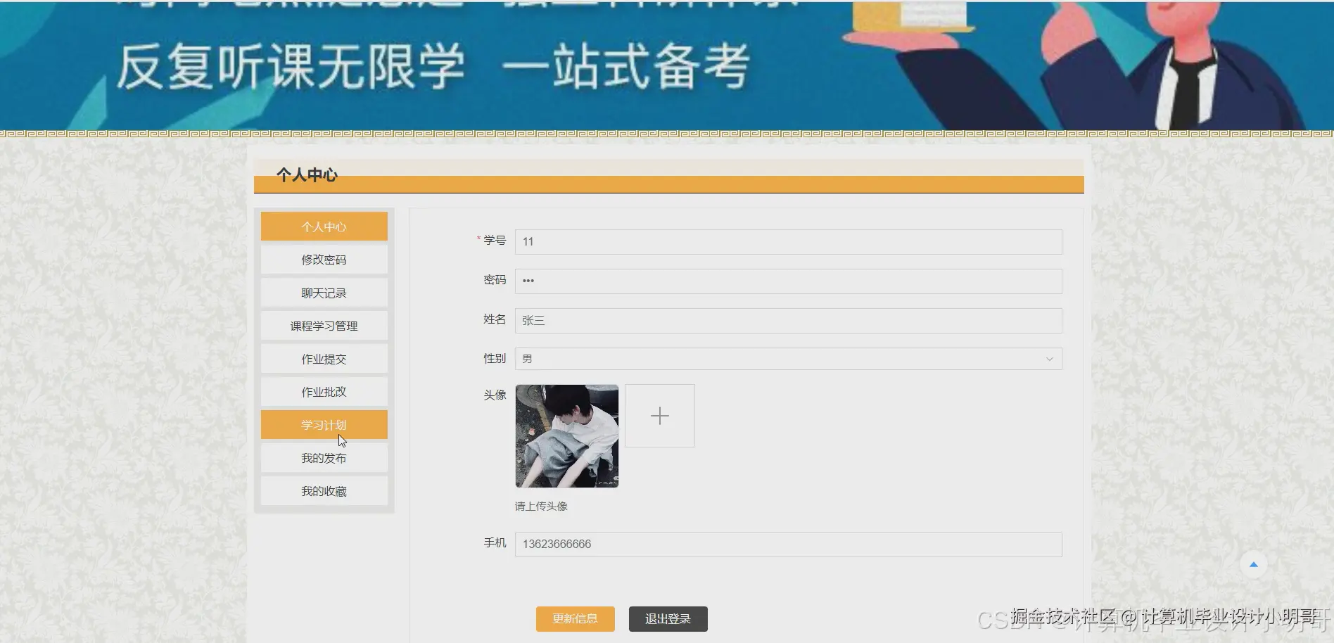
Task: Open 我的收藏 my favorites
Action: (324, 490)
